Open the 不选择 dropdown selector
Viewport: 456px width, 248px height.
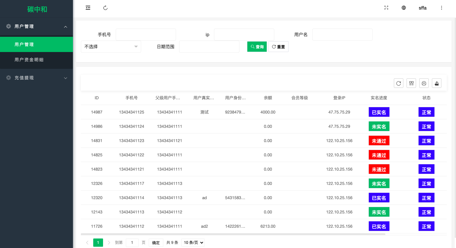pos(111,47)
